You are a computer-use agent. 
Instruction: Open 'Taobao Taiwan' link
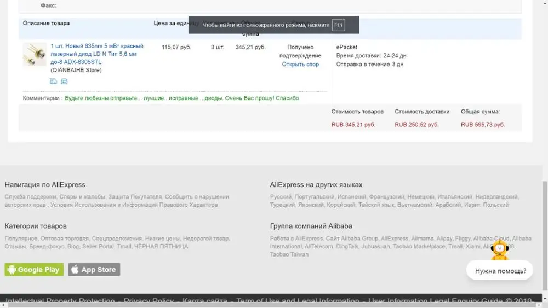tap(289, 254)
